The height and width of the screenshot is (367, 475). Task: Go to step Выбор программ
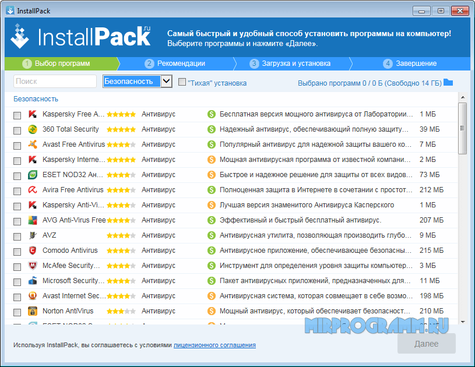pos(62,63)
